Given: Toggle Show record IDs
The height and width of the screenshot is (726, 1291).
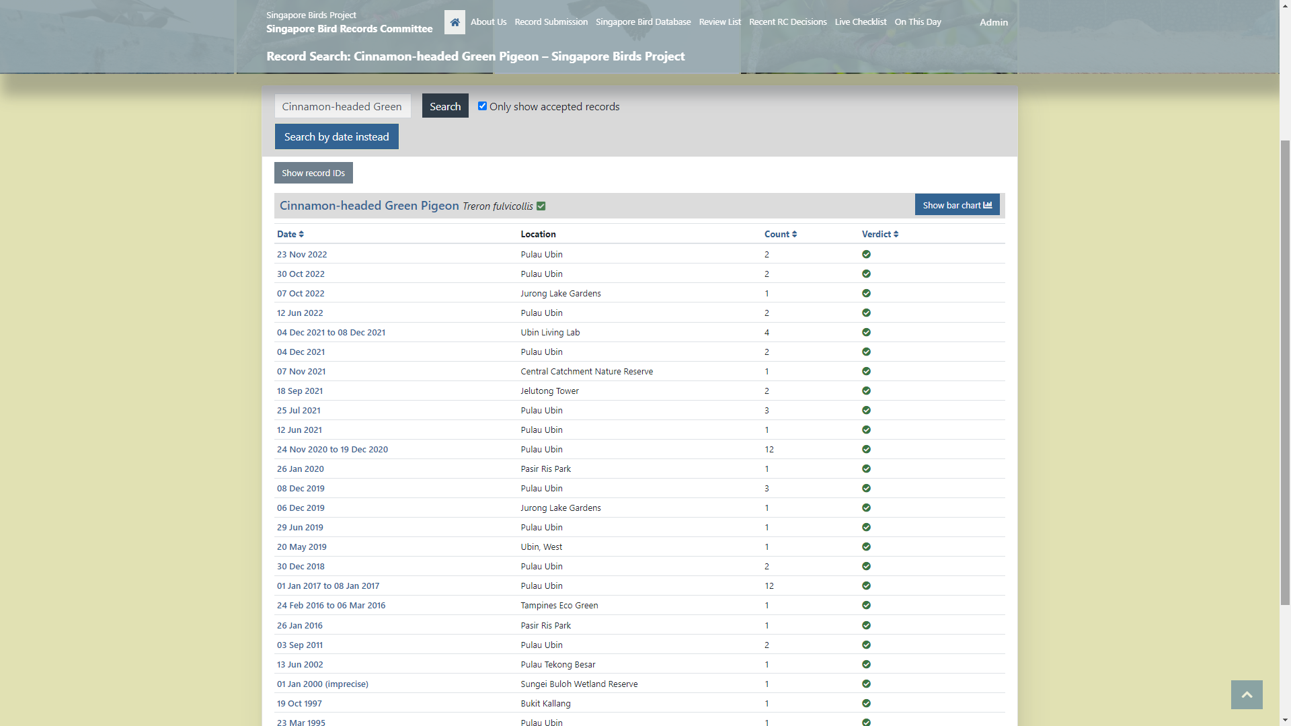Looking at the screenshot, I should (x=313, y=173).
